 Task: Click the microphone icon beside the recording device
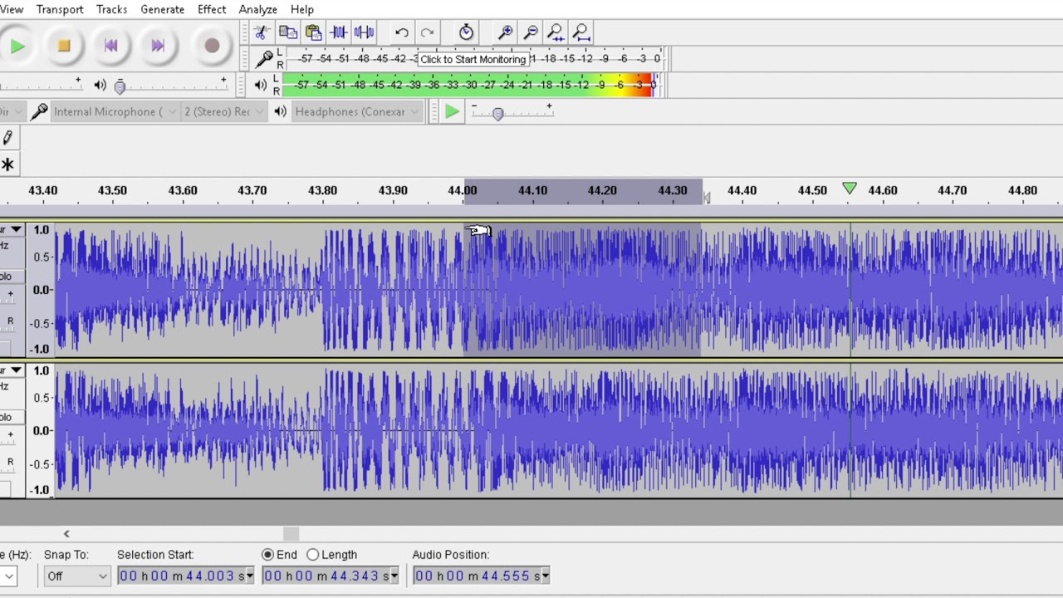tap(38, 112)
